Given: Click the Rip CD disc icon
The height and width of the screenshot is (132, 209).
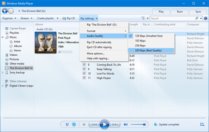Looking at the screenshot, I should click(64, 18).
